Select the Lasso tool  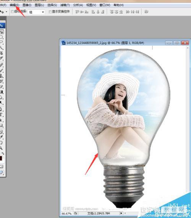point(2,42)
